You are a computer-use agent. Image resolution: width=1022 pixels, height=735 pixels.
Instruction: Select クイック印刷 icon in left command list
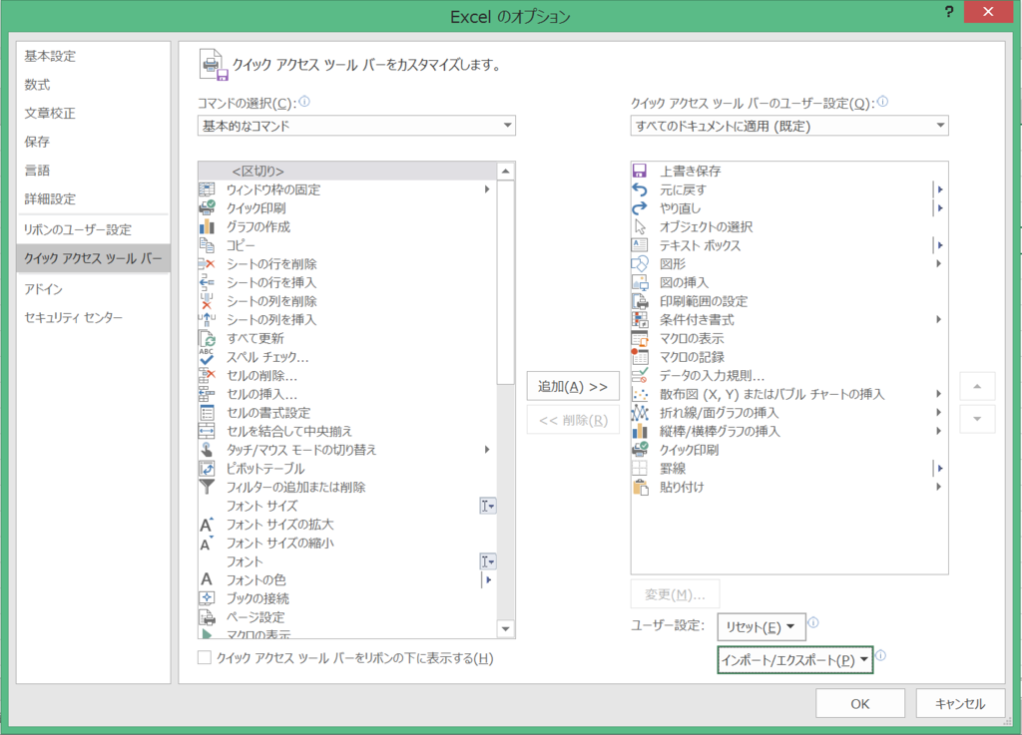click(x=207, y=208)
